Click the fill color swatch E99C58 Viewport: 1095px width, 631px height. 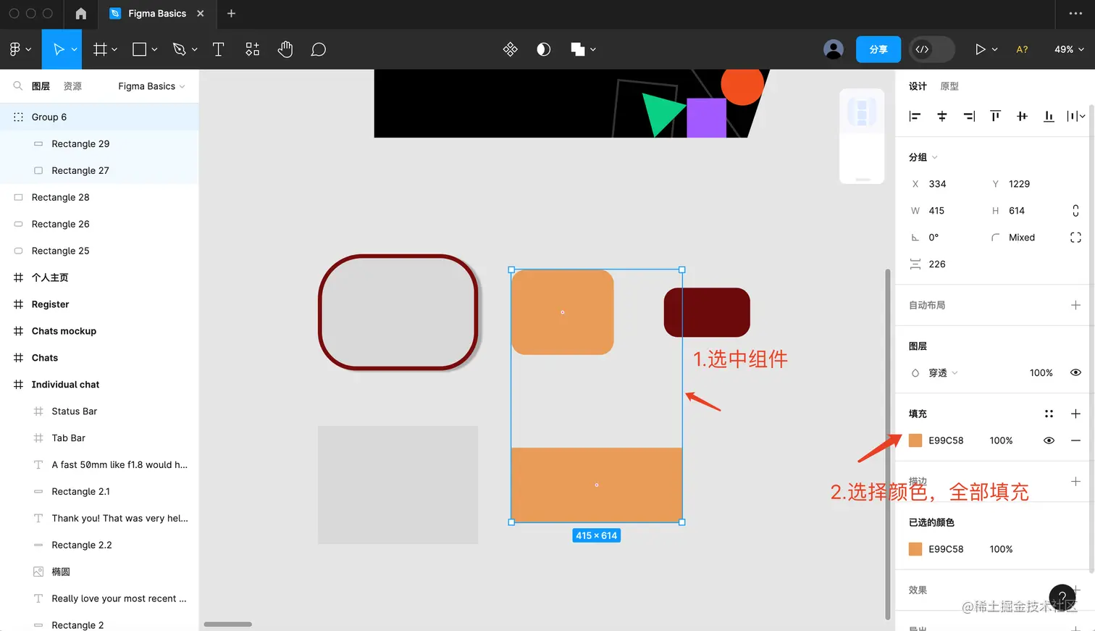(915, 440)
